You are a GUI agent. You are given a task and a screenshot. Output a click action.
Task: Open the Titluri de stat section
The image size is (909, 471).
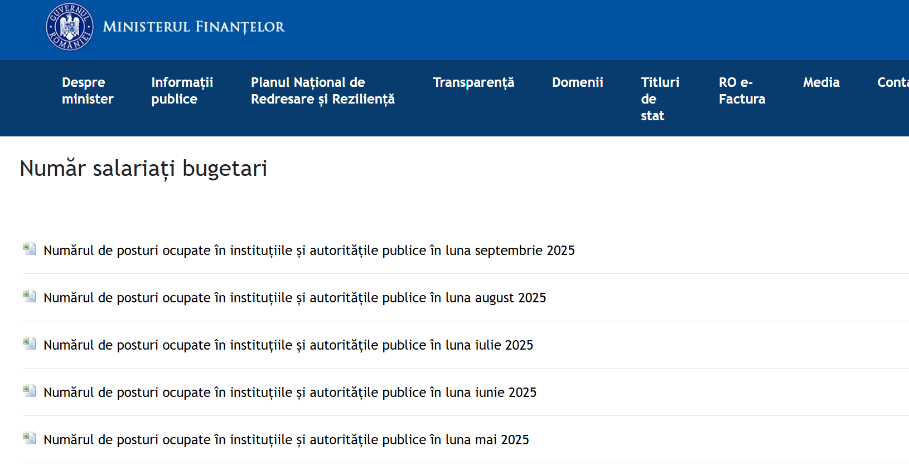tap(660, 99)
